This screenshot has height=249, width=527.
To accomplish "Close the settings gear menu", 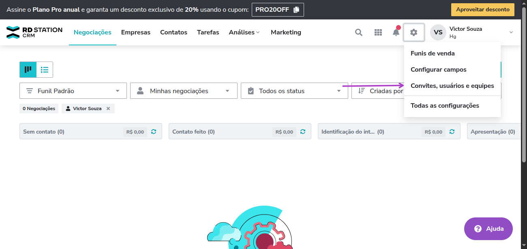I will click(414, 32).
